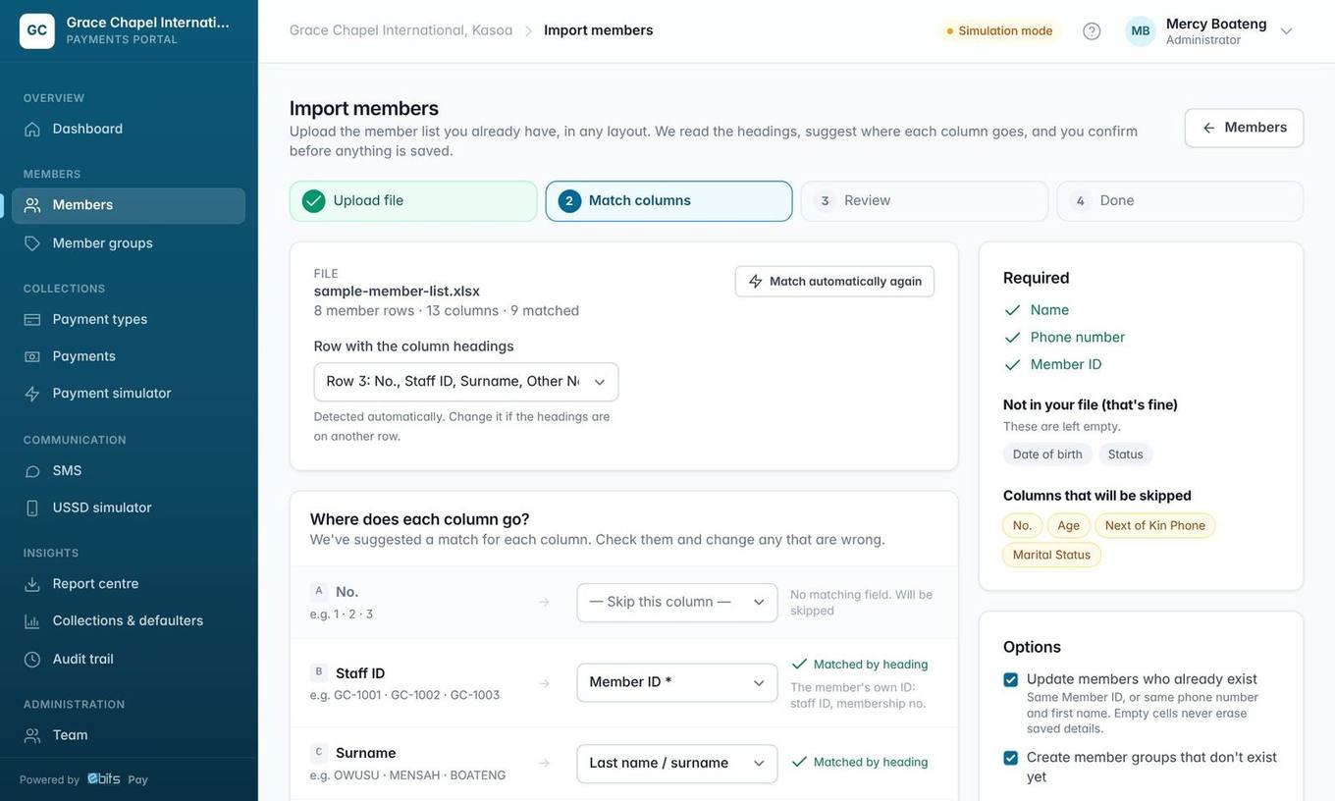Click the SMS chat bubble icon
This screenshot has width=1335, height=801.
(32, 471)
